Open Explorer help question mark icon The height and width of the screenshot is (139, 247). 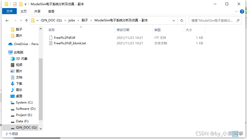pos(242,11)
